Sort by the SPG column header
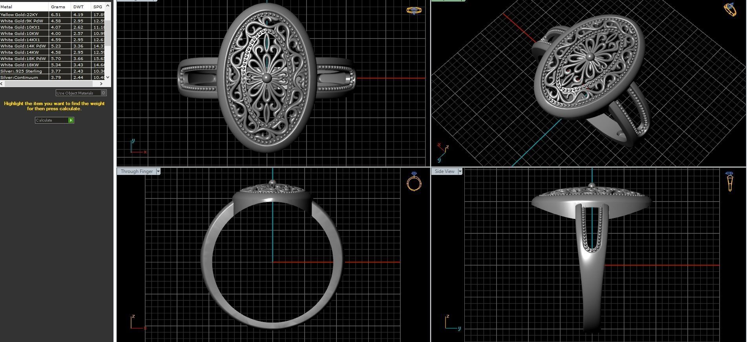 (x=98, y=7)
